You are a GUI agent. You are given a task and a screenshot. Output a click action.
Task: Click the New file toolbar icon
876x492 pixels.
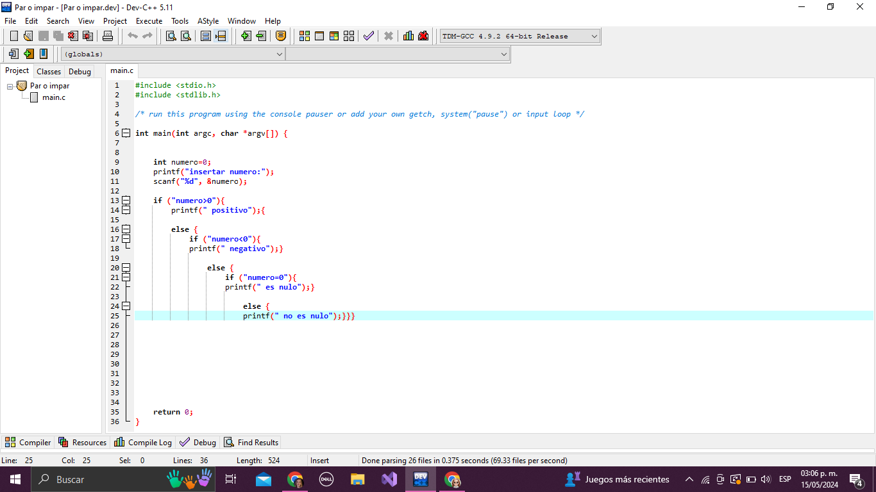[x=13, y=36]
